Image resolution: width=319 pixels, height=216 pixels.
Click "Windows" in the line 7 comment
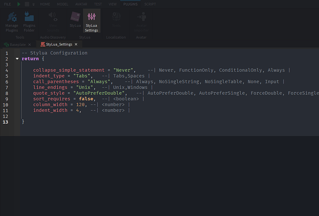pyautogui.click(x=137, y=87)
